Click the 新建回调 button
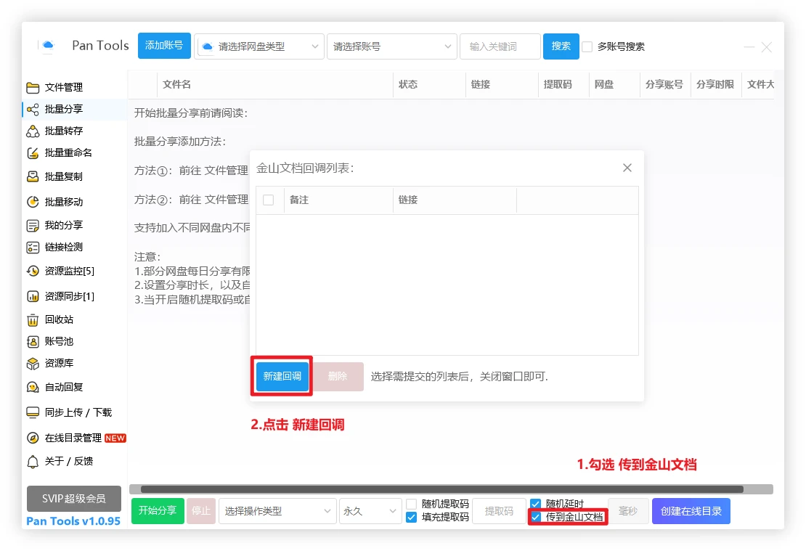Viewport: 806px width, 551px height. 282,377
